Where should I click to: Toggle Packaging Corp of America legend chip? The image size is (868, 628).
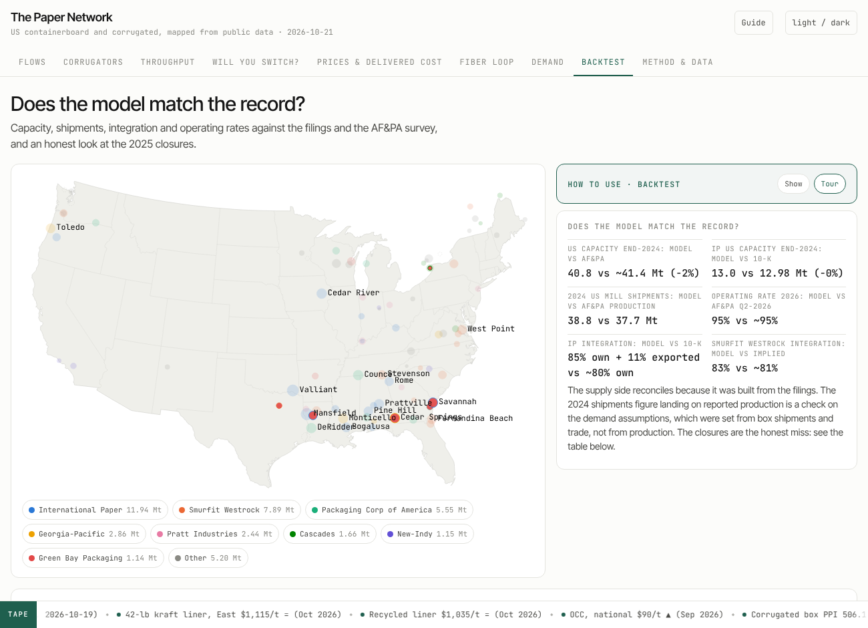(x=389, y=510)
